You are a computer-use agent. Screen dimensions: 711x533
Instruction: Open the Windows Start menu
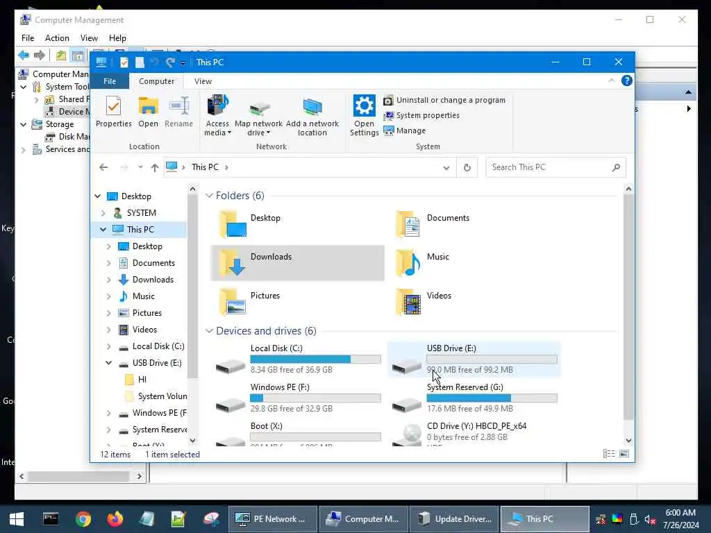click(17, 519)
